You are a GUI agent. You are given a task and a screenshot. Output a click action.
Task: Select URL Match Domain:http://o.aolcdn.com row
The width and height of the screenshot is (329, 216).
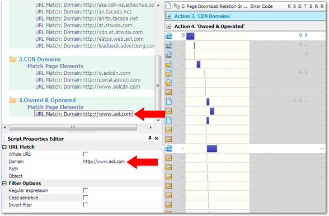[x=83, y=73]
